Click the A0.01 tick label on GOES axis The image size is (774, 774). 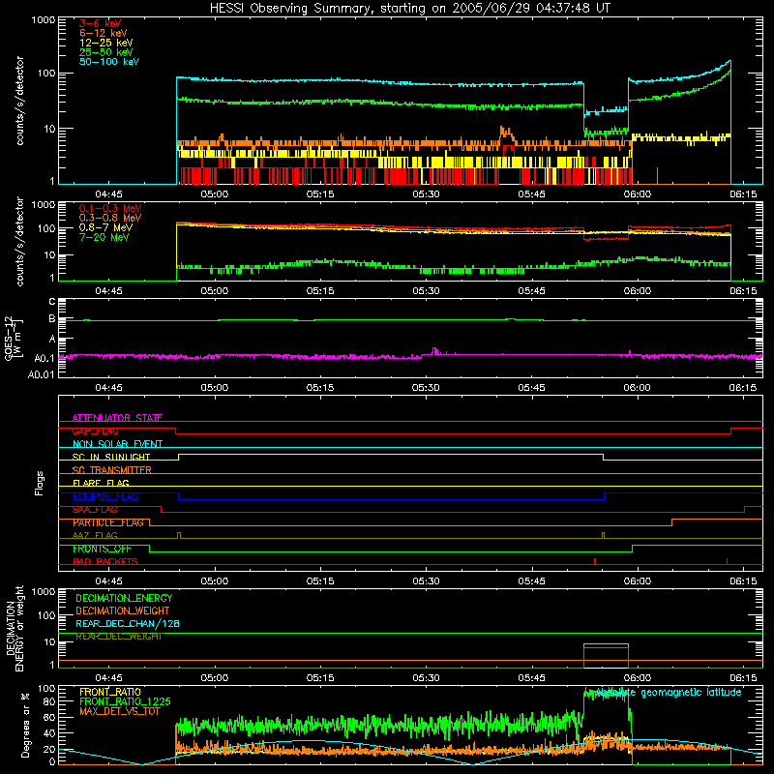pyautogui.click(x=42, y=374)
